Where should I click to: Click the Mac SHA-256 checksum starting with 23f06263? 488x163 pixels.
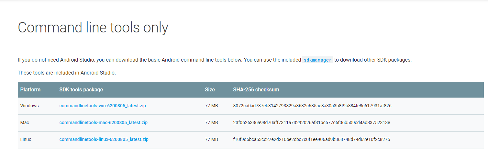pos(311,122)
